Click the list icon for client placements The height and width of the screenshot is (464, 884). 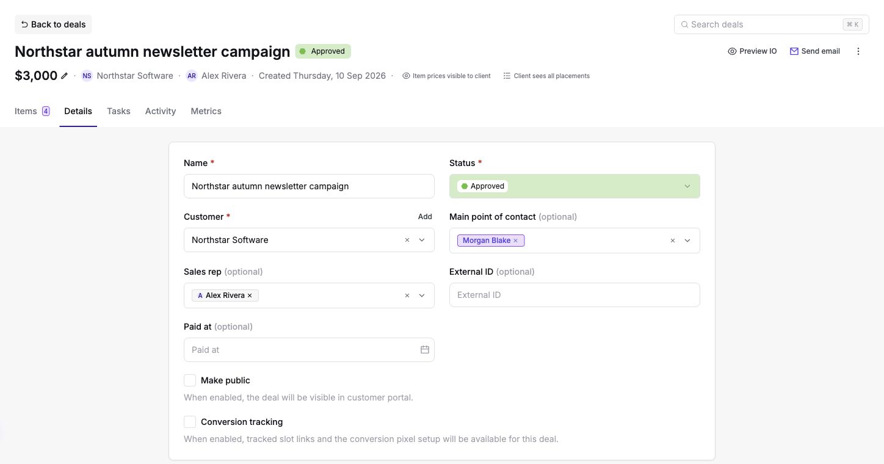pos(507,76)
